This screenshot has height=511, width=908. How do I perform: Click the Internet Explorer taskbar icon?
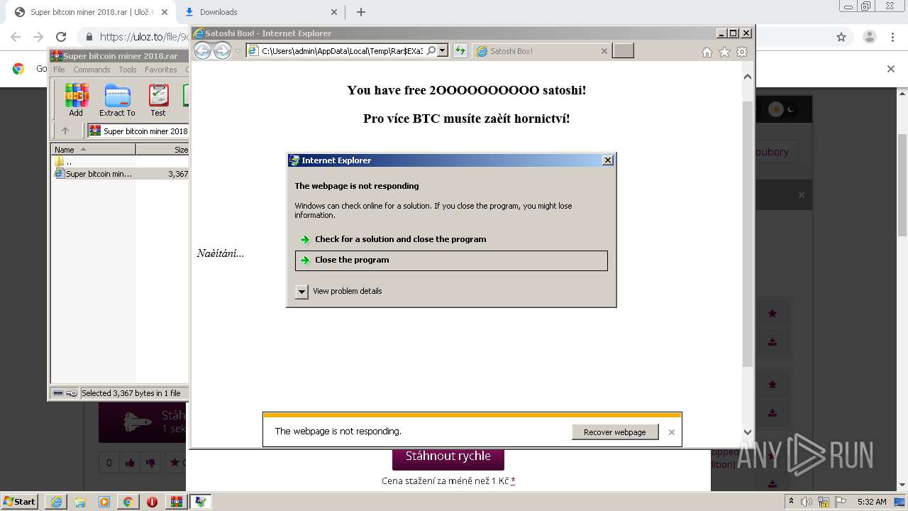[56, 502]
